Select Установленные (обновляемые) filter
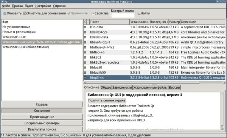227x138 pixels. click(42, 47)
